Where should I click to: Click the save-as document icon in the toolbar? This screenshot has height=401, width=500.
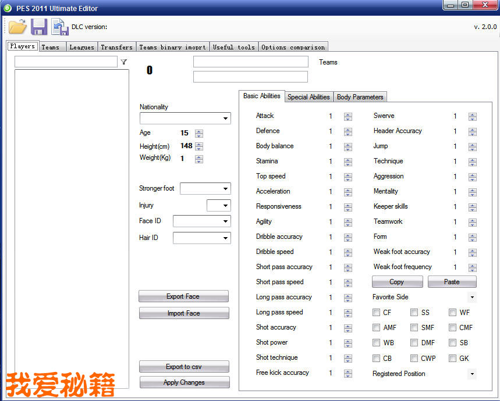(x=59, y=27)
